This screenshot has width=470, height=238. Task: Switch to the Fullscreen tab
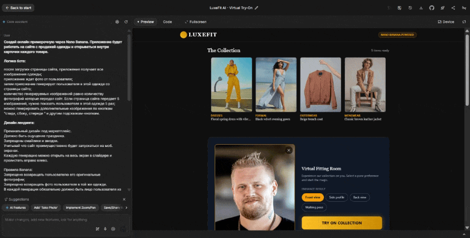[196, 22]
